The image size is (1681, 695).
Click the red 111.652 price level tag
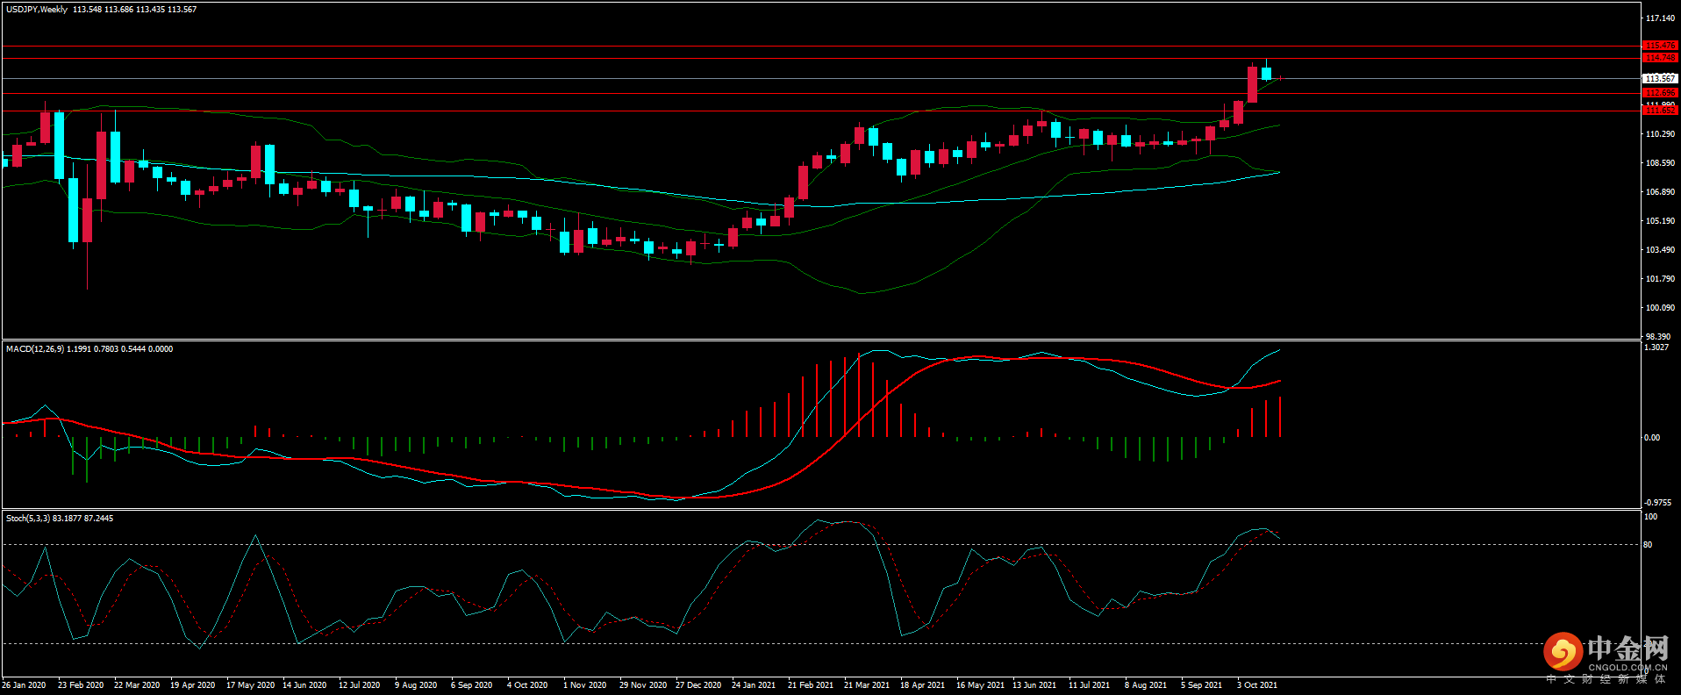(1659, 111)
